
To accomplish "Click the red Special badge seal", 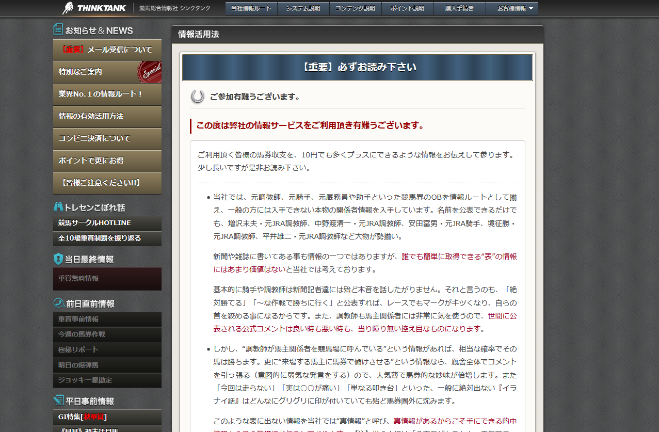I will click(150, 72).
